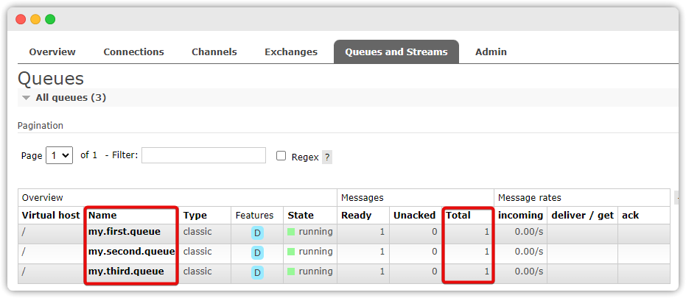This screenshot has width=686, height=298.
Task: Sort by Total messages column
Action: click(458, 216)
